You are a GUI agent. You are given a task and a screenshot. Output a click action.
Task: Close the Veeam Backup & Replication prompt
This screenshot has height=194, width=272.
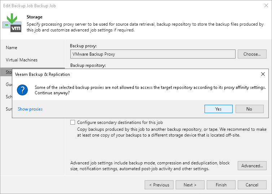coord(263,74)
